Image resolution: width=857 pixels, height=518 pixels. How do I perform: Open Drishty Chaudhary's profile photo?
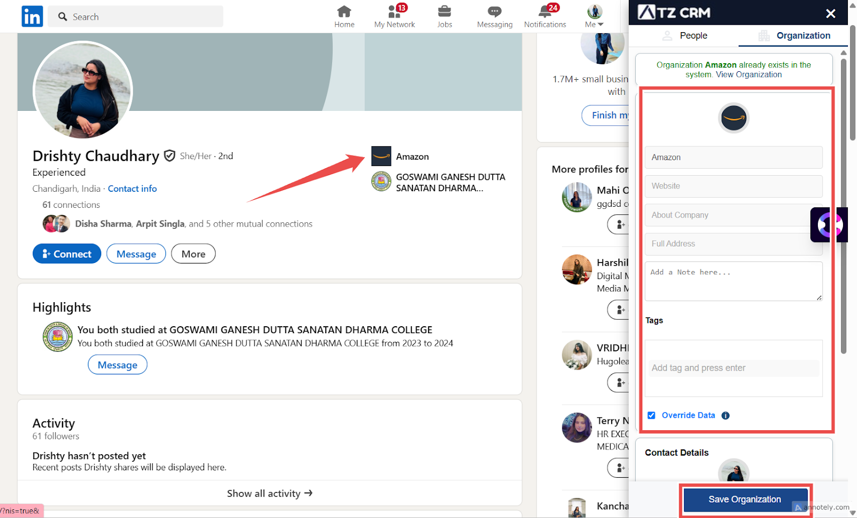(x=83, y=90)
